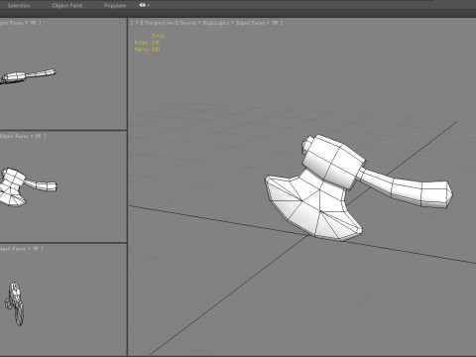This screenshot has height=357, width=476.
Task: Click the Total statistics heading text
Action: pos(158,36)
